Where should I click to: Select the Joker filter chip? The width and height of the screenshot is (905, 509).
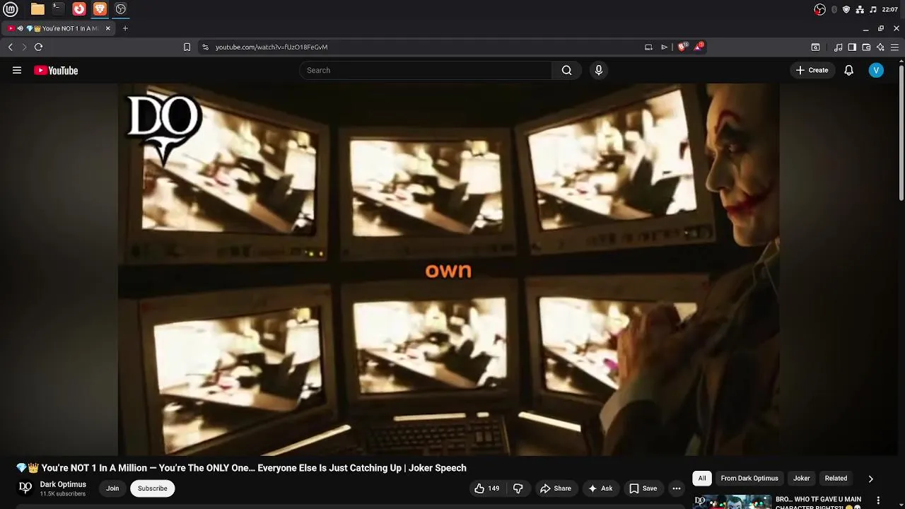tap(801, 479)
